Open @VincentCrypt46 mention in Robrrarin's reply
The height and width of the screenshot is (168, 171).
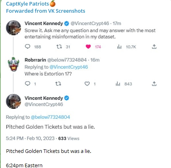pos(69,67)
